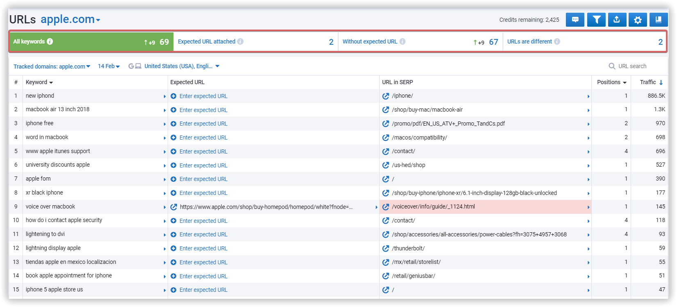
Task: Click Enter expected URL for book apple appointment for iphone
Action: [x=203, y=276]
